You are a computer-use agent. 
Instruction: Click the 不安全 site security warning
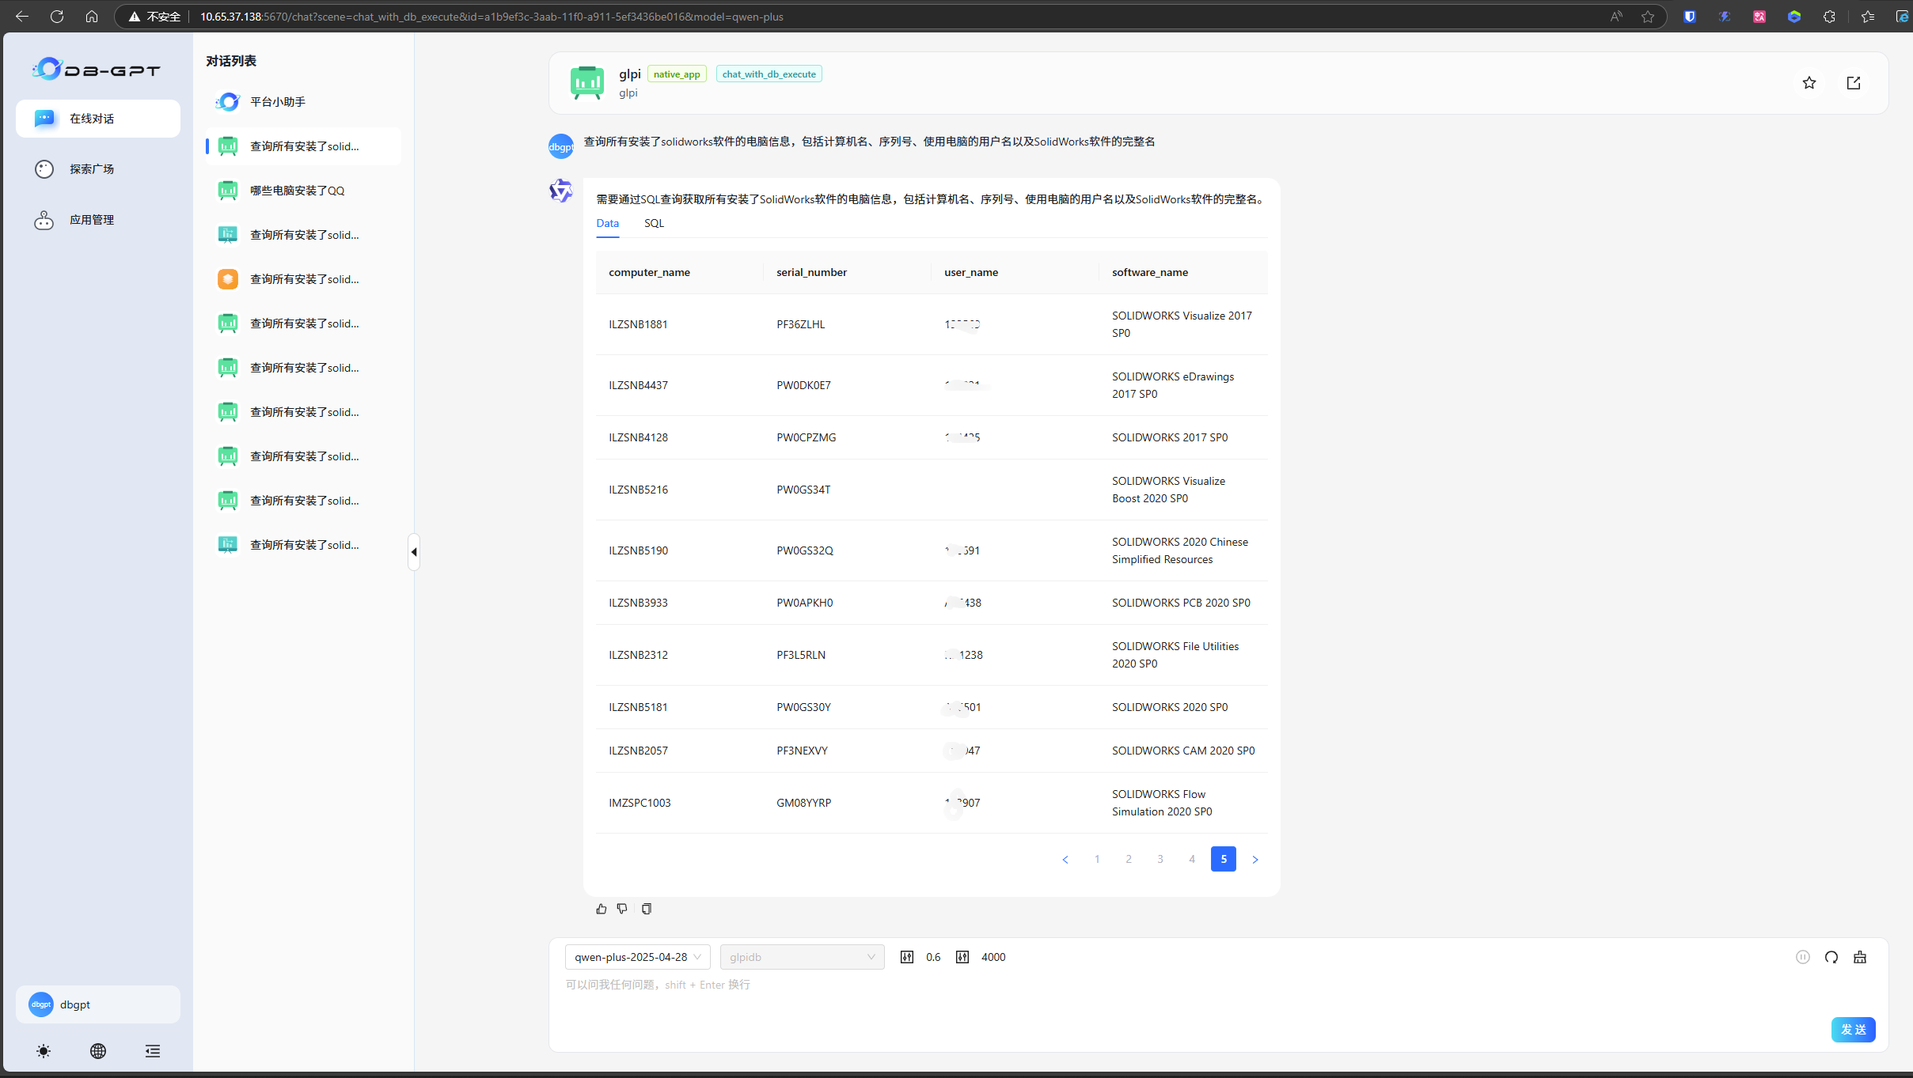[155, 17]
